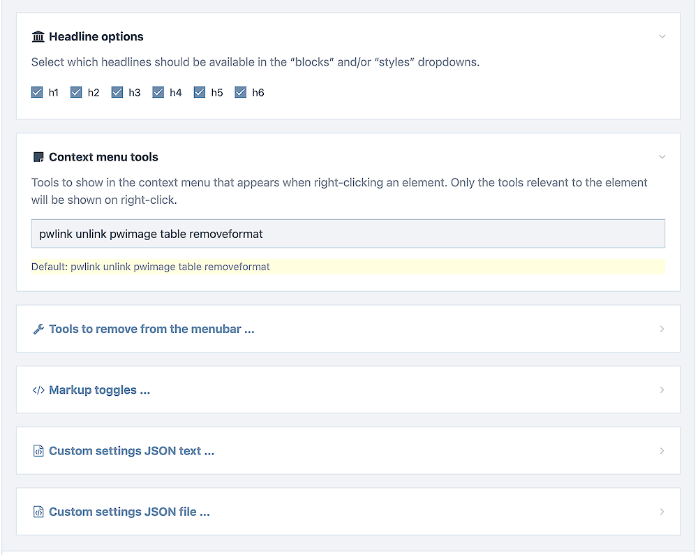Collapse the Context menu tools section chevron

click(x=662, y=156)
